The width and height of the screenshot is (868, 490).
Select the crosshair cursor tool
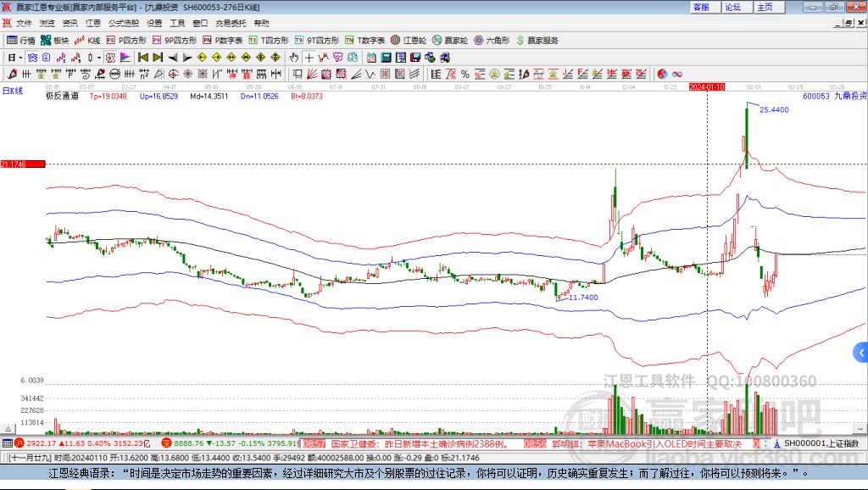click(x=309, y=58)
